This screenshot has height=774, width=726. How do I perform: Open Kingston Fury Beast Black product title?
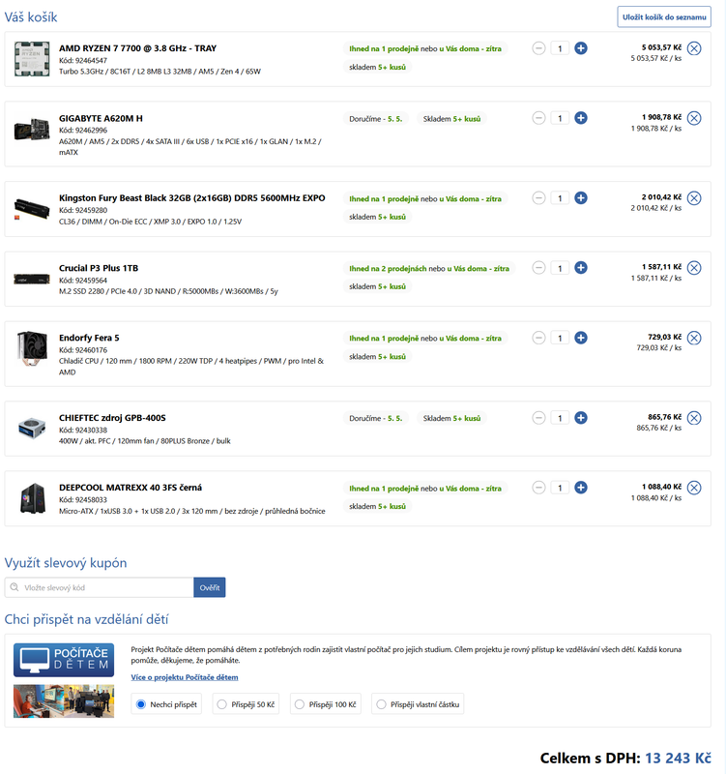click(191, 198)
